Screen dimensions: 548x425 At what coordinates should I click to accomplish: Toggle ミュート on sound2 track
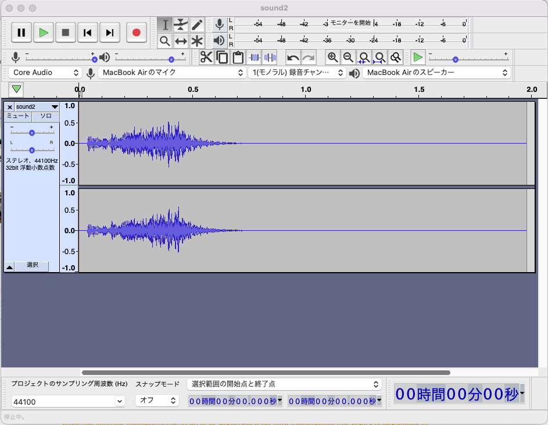click(17, 116)
